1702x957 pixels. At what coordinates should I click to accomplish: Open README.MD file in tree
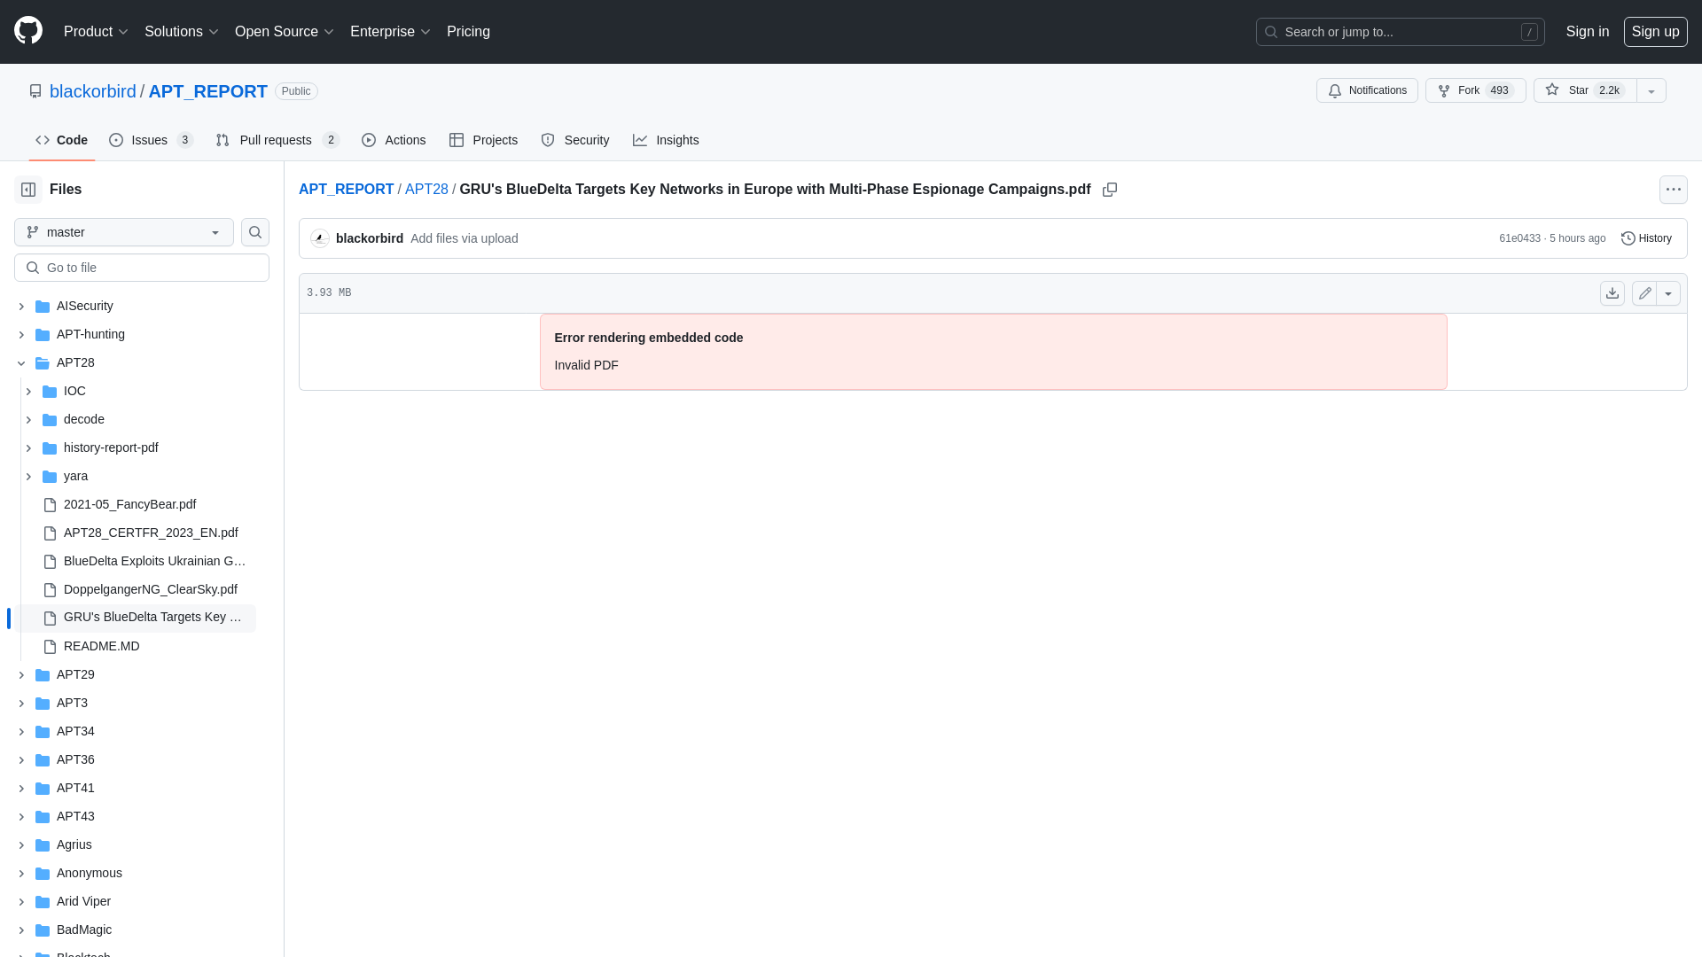coord(102,646)
